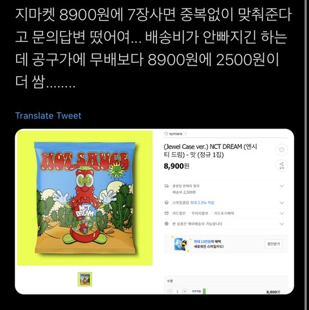Viewport: 309px width, 310px height.
Task: Expand the overseas shipping info chevron
Action: click(x=282, y=224)
